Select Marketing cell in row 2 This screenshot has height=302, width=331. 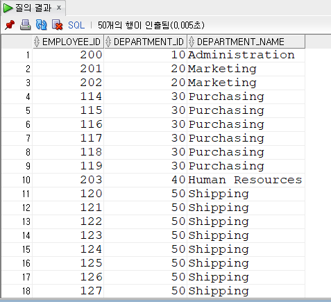(x=246, y=69)
